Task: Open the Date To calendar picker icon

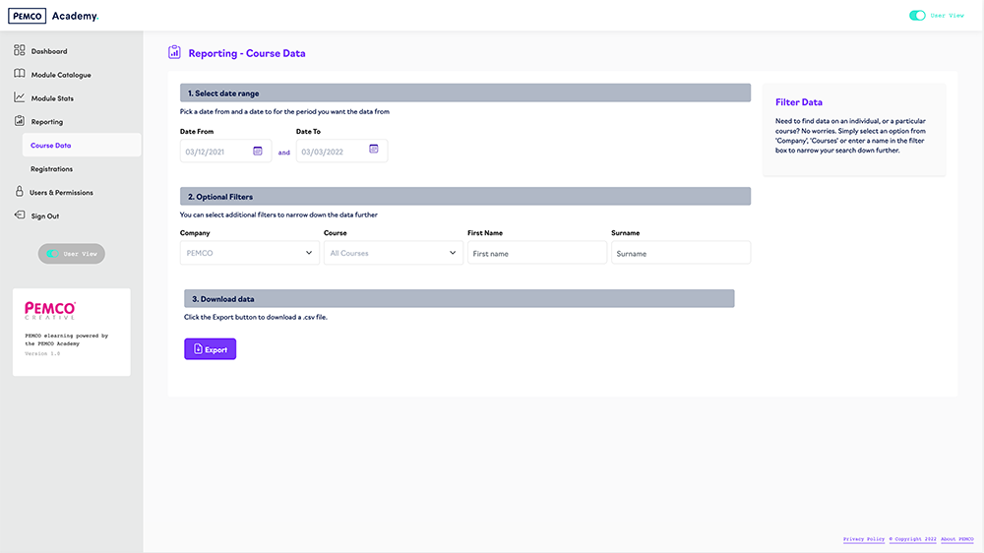Action: tap(374, 150)
